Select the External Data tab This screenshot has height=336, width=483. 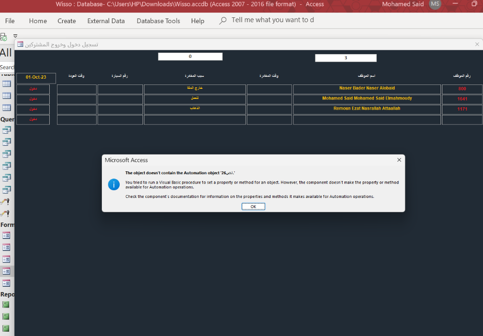pos(106,21)
